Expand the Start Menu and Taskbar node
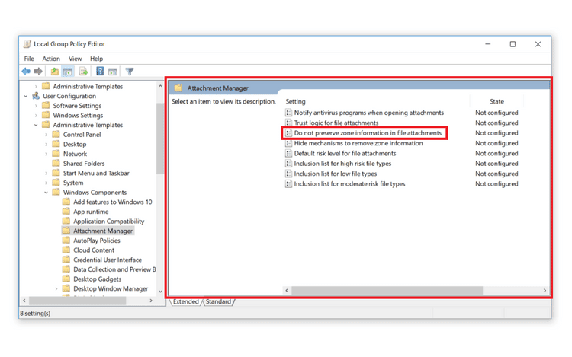Image resolution: width=572 pixels, height=357 pixels. pyautogui.click(x=46, y=174)
